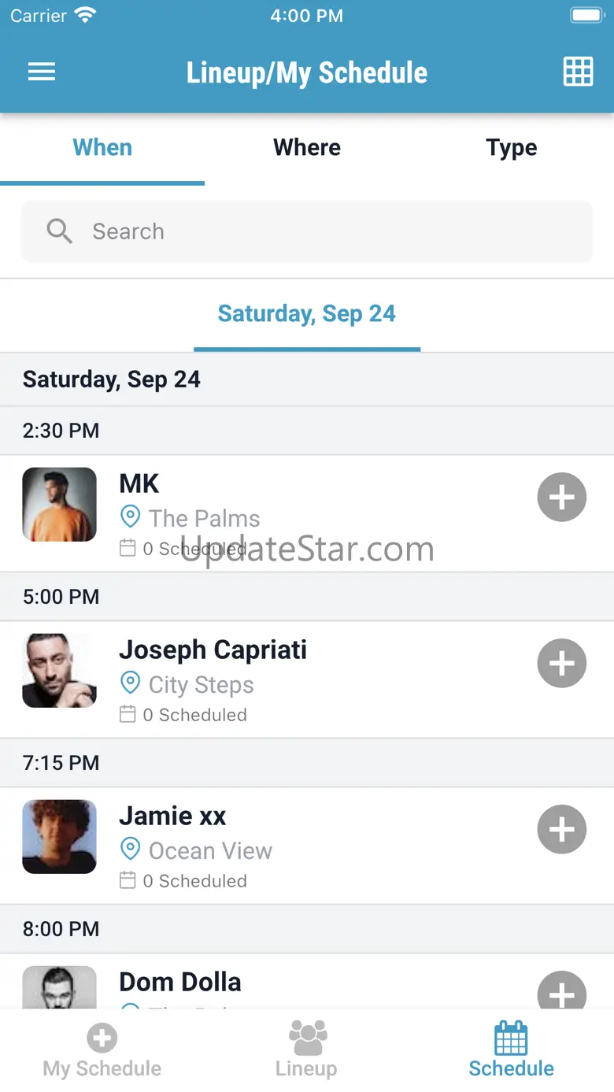
Task: Tap The Palms location pin icon
Action: [130, 517]
